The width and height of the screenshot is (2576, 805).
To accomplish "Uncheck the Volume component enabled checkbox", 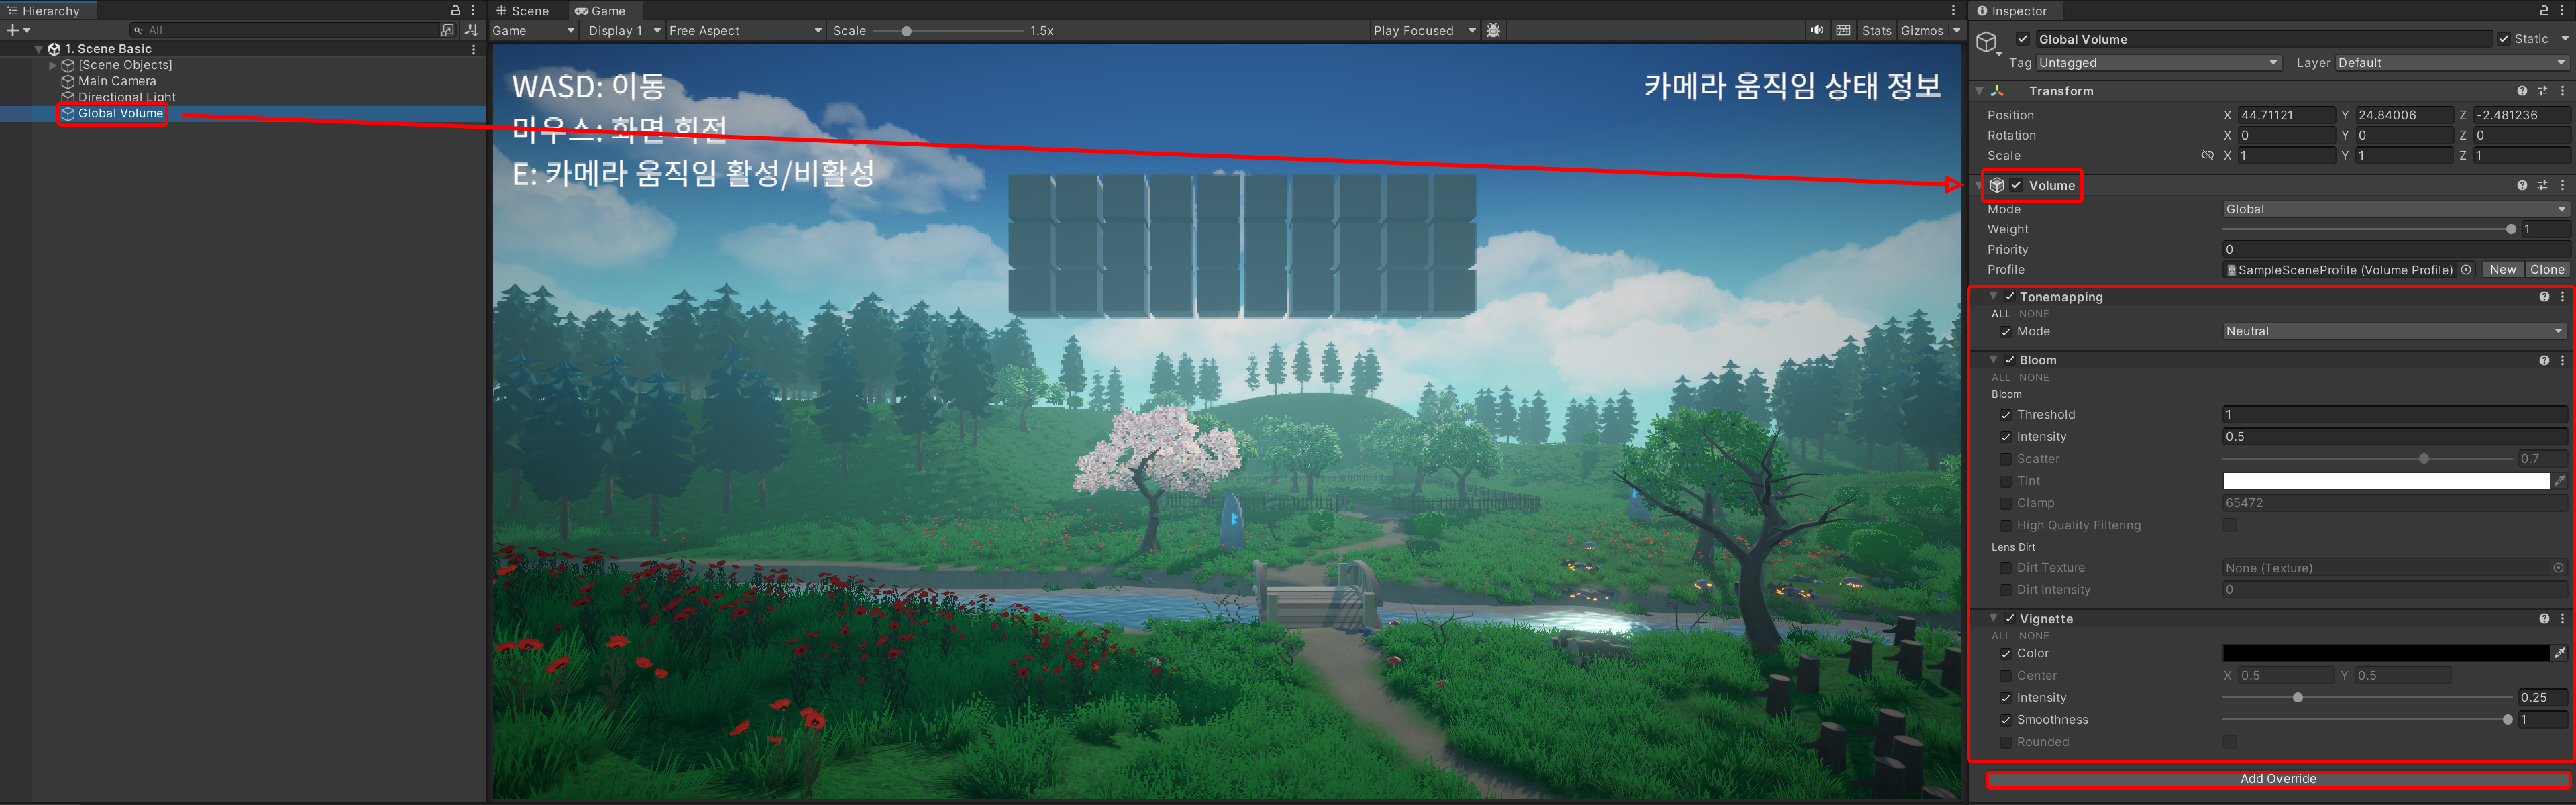I will (2017, 186).
